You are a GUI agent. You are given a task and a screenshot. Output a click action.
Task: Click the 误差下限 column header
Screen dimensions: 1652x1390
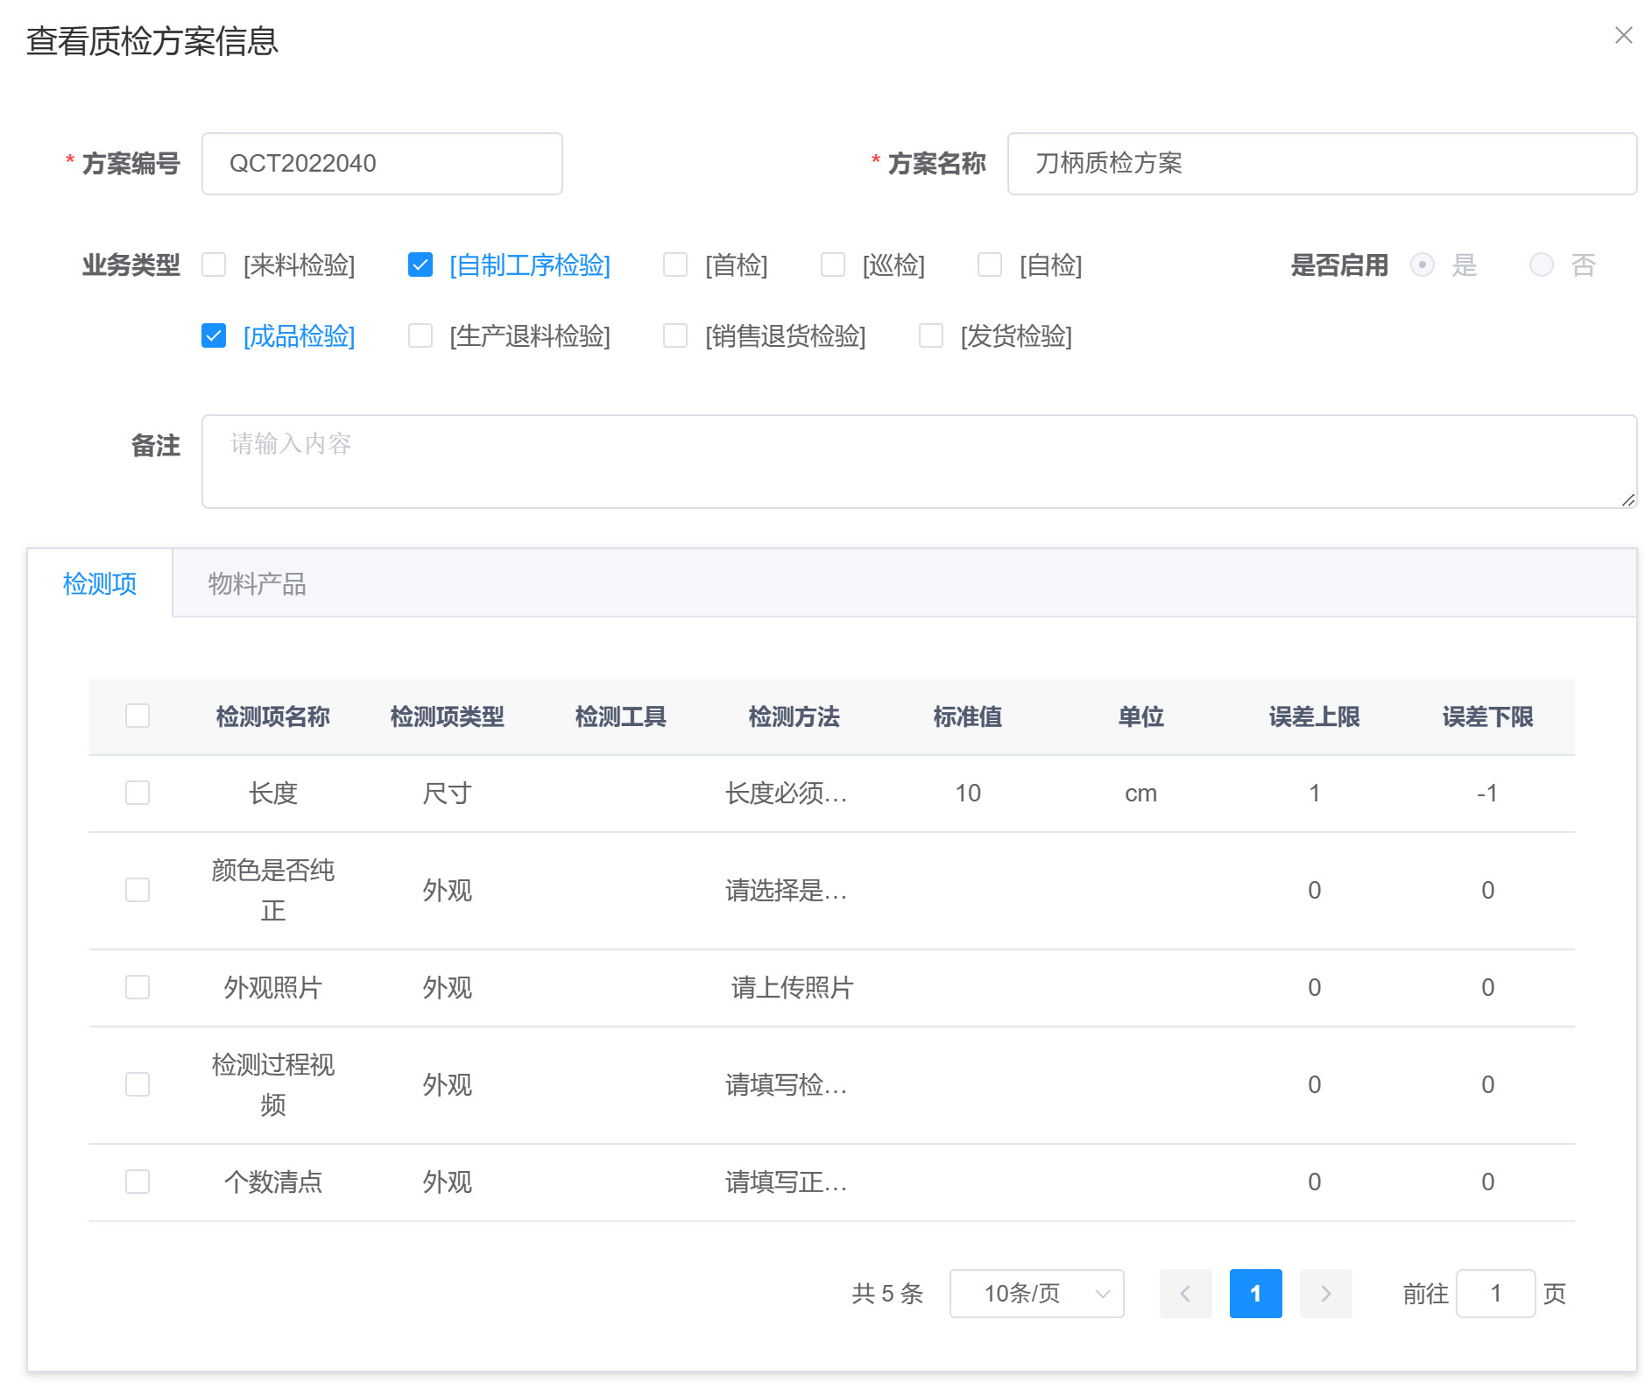[1487, 716]
